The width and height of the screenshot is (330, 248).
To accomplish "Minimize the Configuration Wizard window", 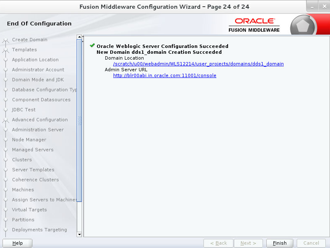I will pos(312,7).
